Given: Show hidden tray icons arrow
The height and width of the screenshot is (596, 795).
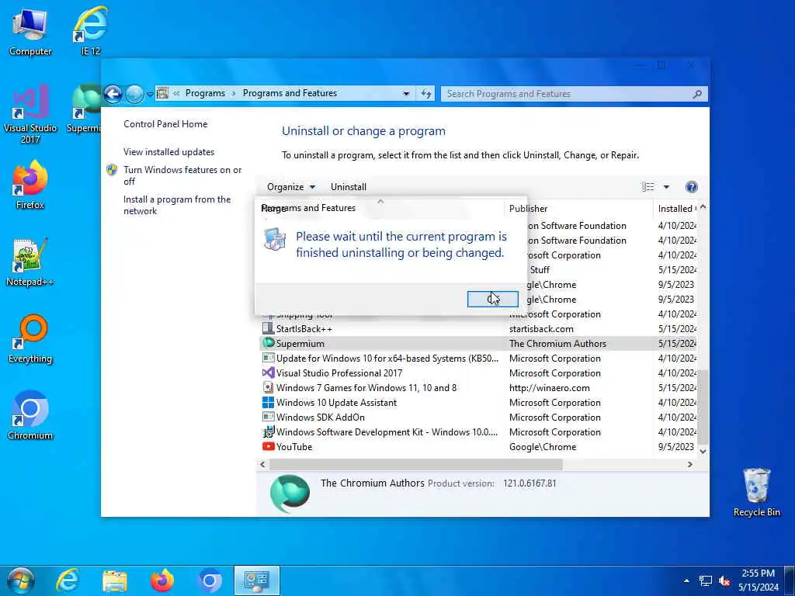Looking at the screenshot, I should [x=686, y=580].
